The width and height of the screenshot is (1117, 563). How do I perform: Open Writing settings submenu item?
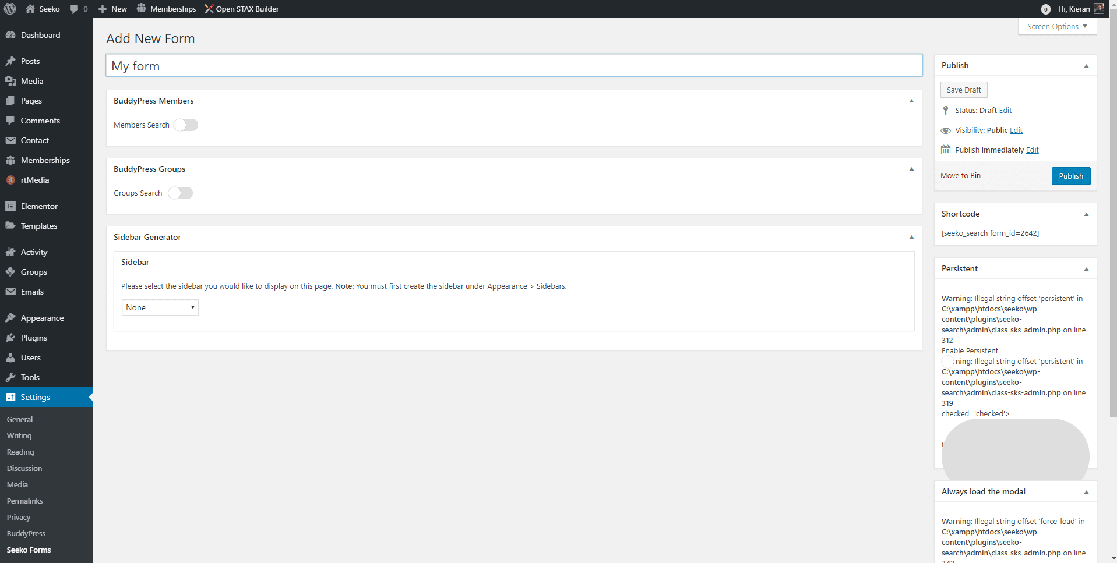click(19, 435)
